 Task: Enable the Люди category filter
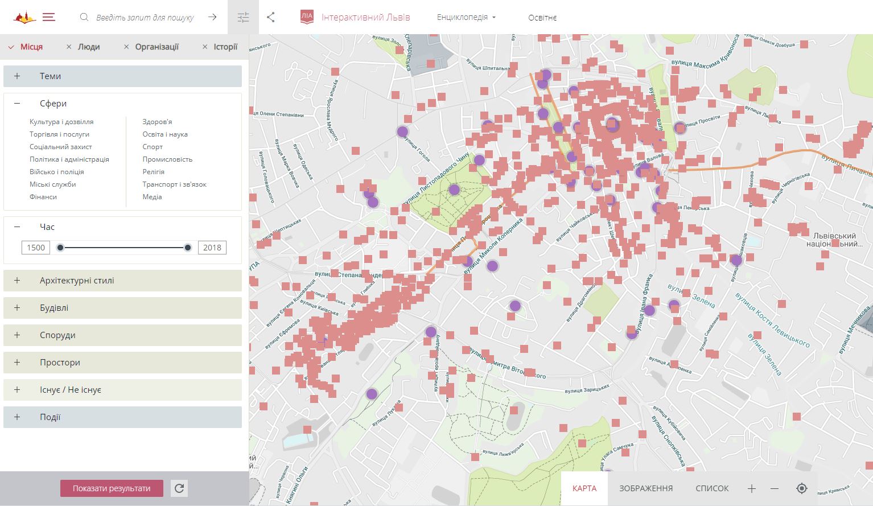coord(83,47)
